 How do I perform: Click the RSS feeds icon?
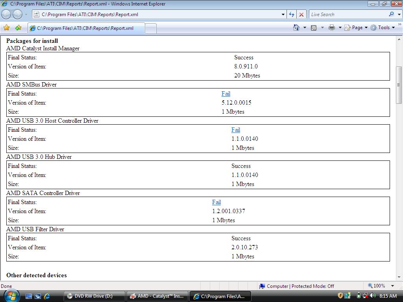pyautogui.click(x=314, y=28)
